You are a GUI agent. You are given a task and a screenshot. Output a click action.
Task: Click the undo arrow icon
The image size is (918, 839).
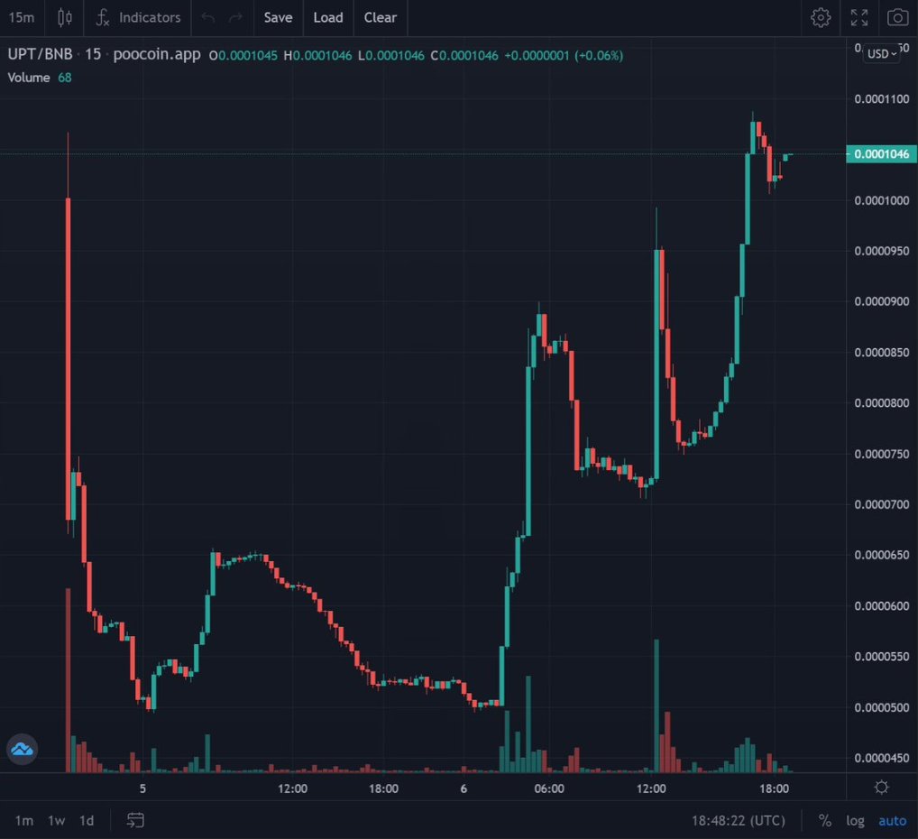pyautogui.click(x=207, y=17)
